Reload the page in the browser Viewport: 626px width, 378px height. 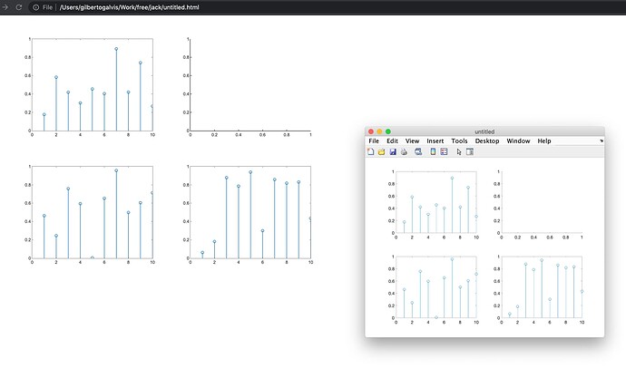click(x=18, y=7)
